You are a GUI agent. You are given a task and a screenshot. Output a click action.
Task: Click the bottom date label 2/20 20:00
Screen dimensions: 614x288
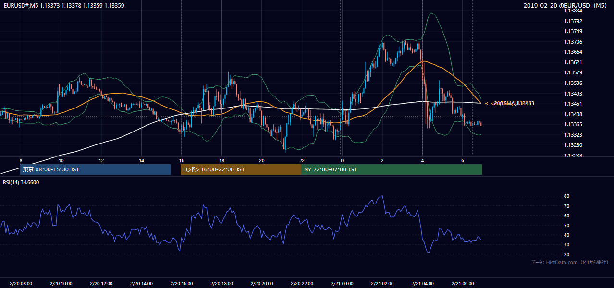(262, 283)
